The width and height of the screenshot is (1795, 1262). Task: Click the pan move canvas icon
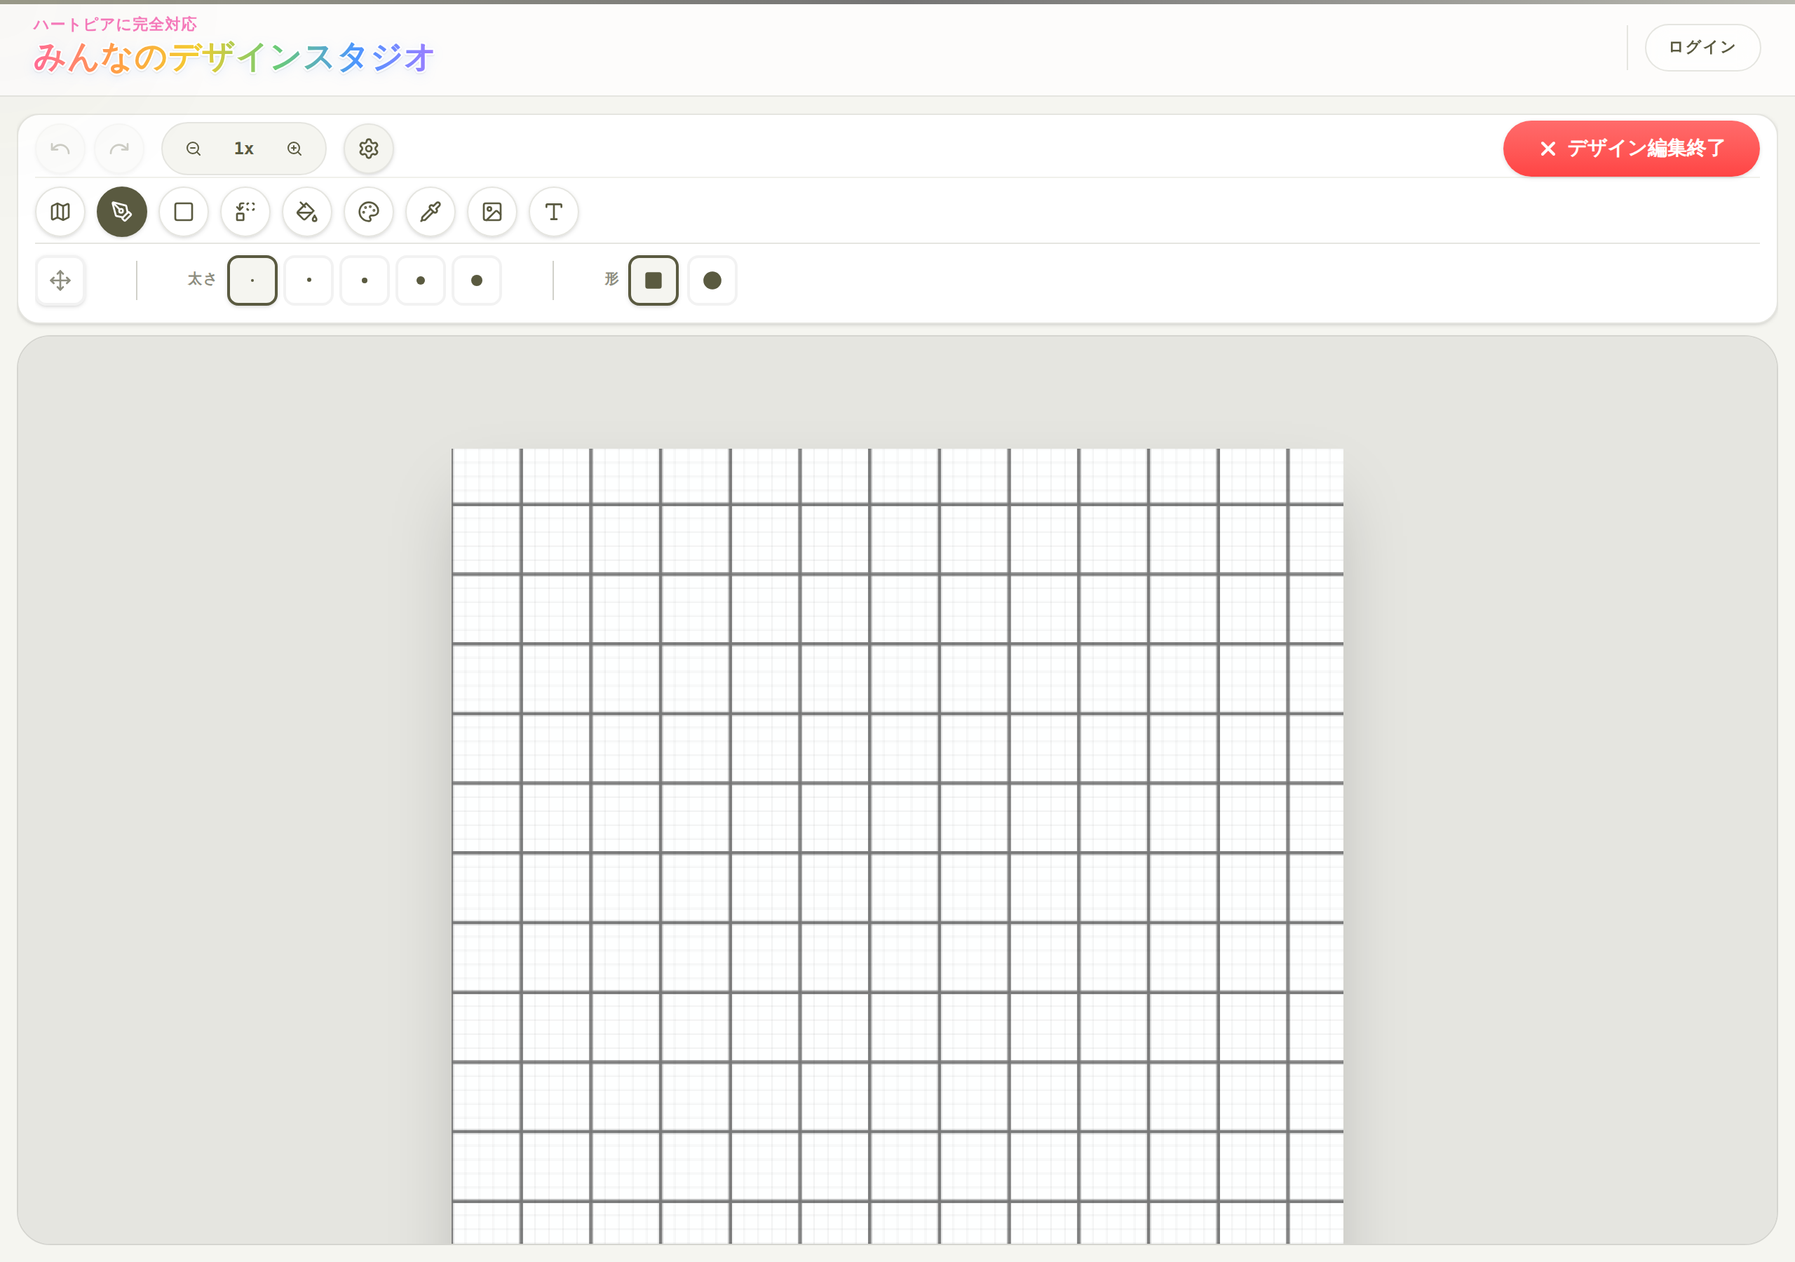click(60, 280)
